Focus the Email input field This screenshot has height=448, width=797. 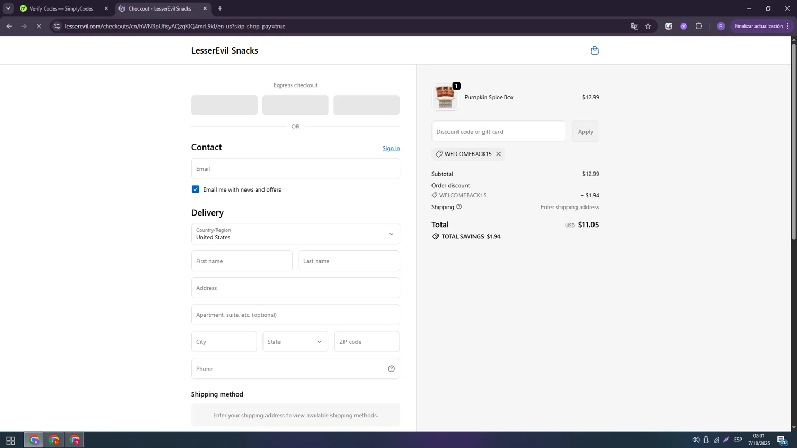click(295, 169)
